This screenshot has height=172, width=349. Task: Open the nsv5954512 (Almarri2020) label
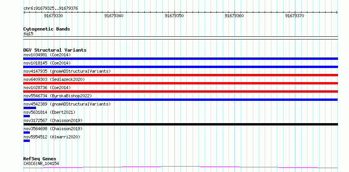pos(52,137)
